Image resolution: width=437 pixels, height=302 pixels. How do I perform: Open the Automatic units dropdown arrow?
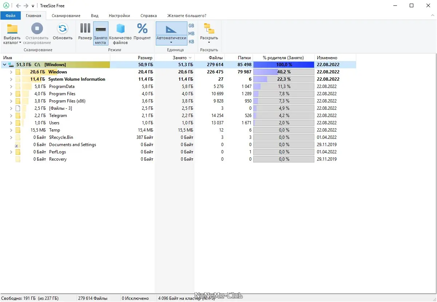[x=171, y=43]
